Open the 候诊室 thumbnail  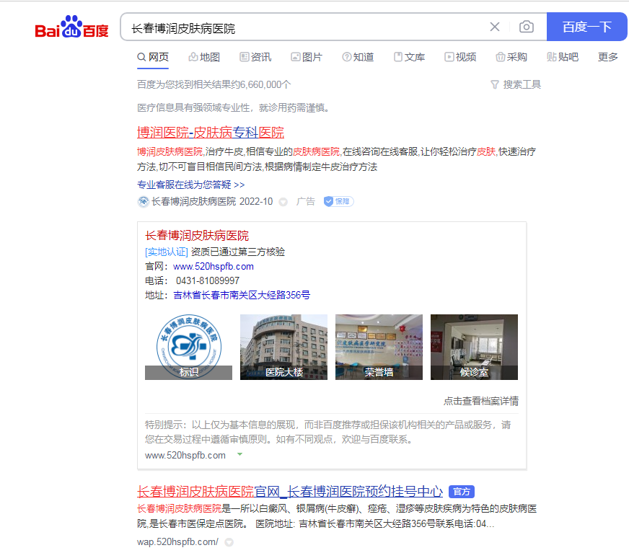point(474,347)
